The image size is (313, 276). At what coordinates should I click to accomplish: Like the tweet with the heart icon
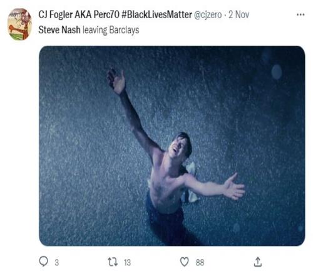[184, 262]
